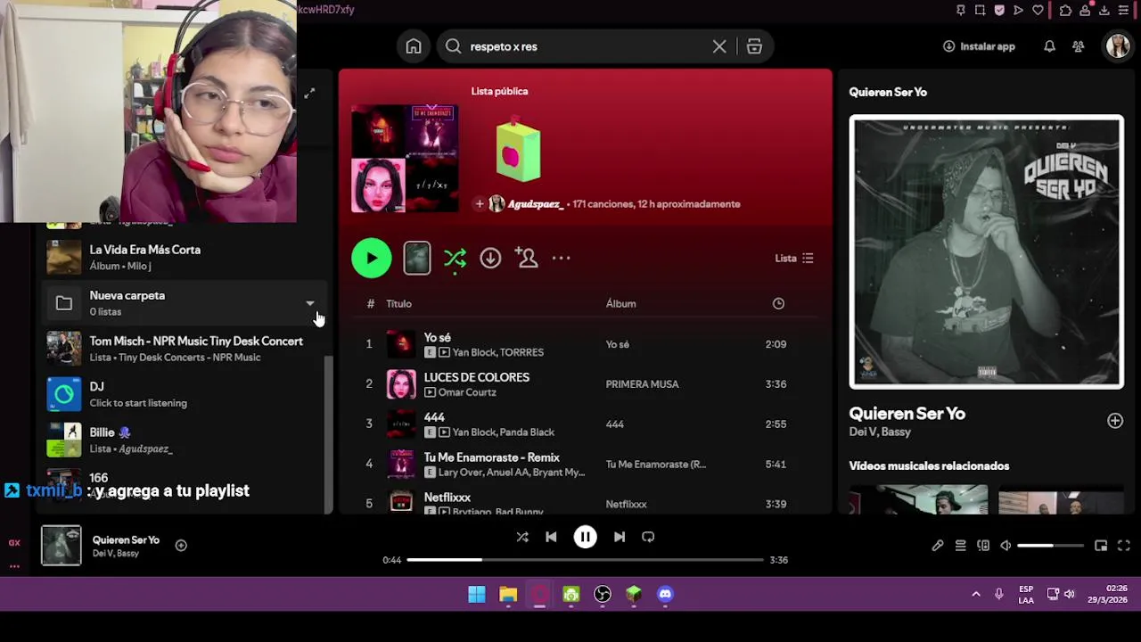The height and width of the screenshot is (642, 1141).
Task: Clear the search field text
Action: pos(719,46)
